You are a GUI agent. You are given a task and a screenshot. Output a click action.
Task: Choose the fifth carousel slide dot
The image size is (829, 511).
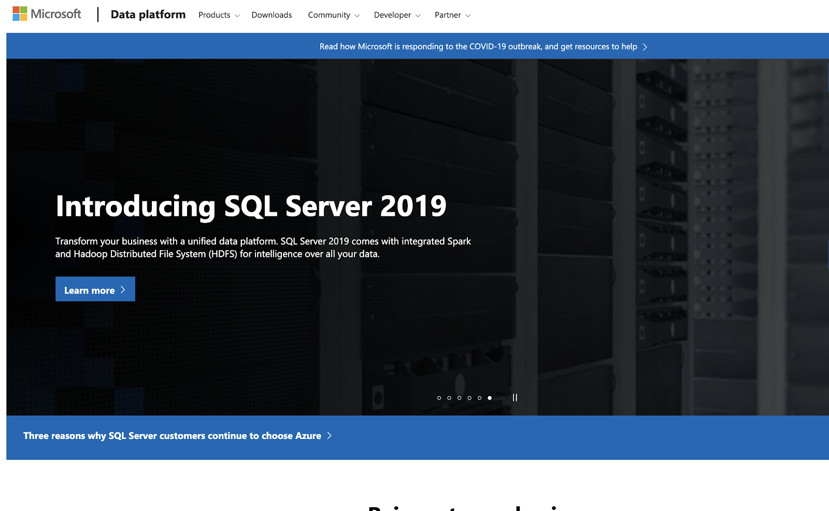pos(480,398)
